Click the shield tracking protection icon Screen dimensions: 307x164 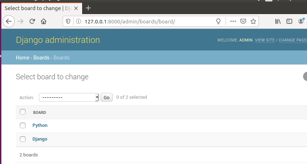click(68, 21)
